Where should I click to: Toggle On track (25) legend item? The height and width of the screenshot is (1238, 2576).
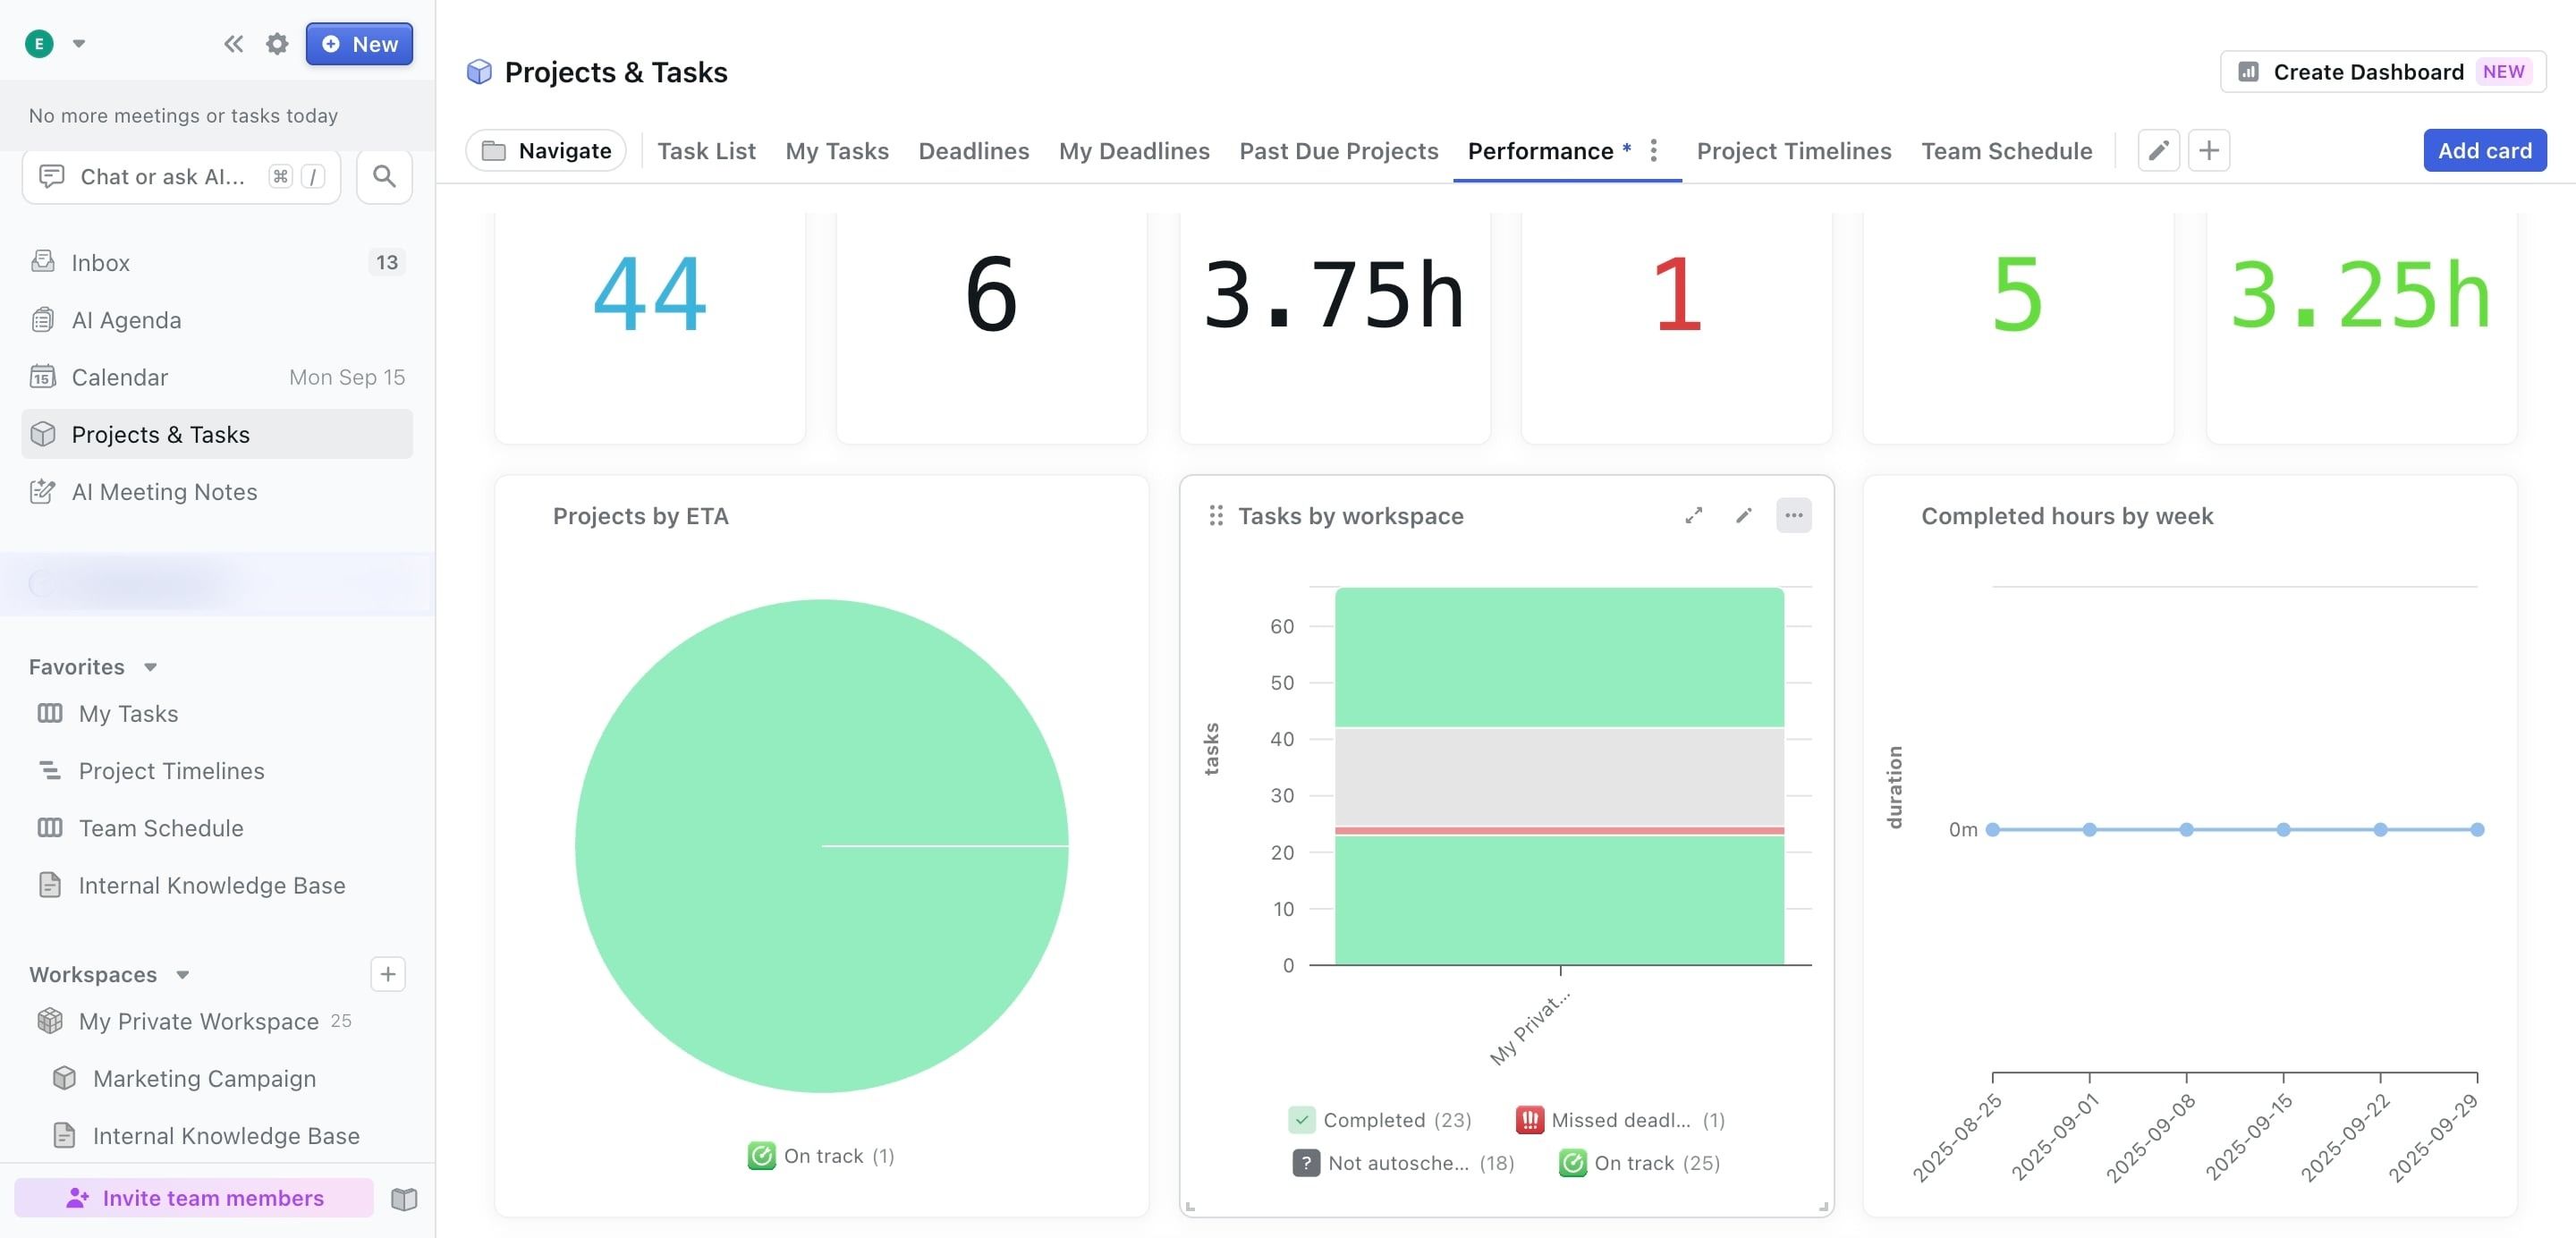tap(1640, 1163)
